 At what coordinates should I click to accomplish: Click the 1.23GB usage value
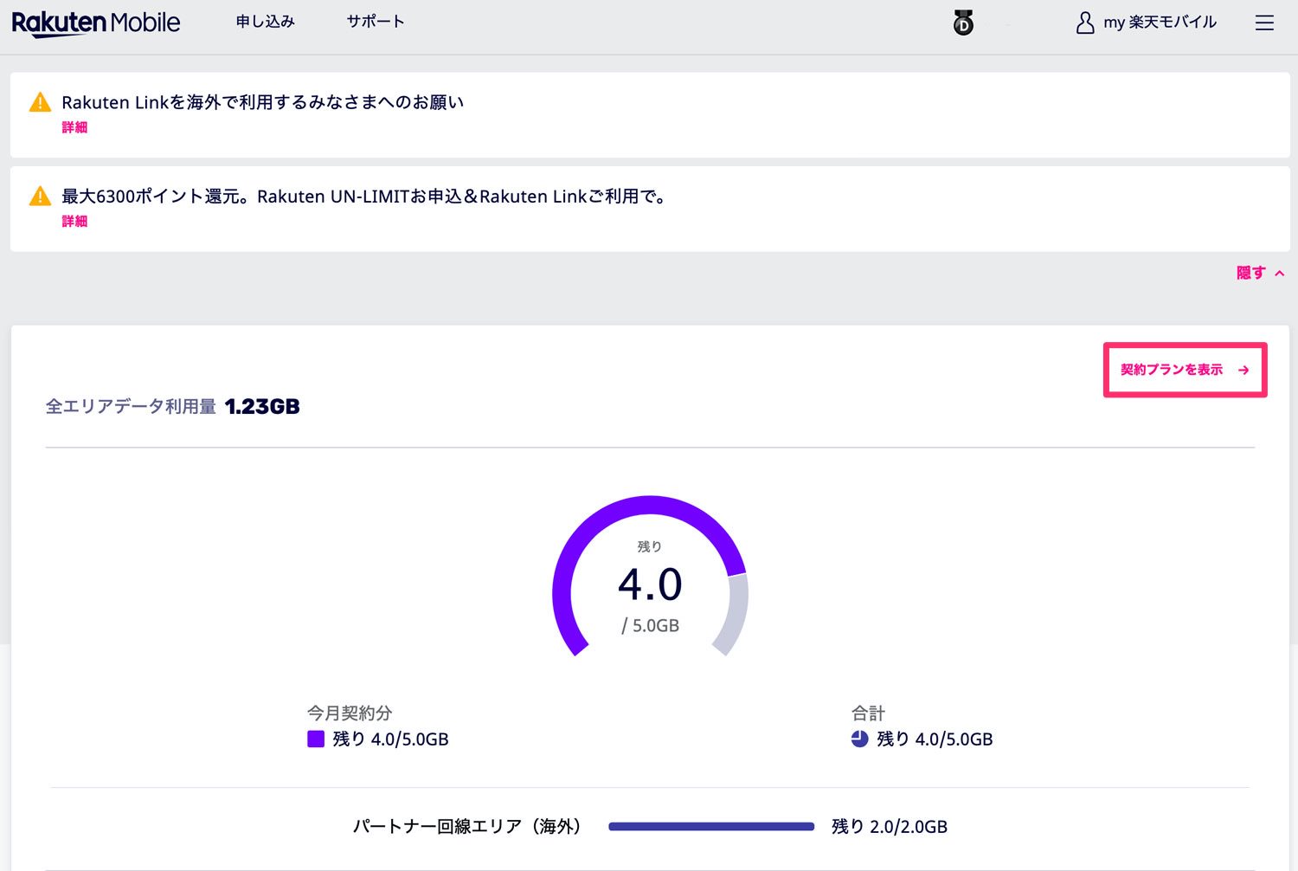(x=262, y=406)
